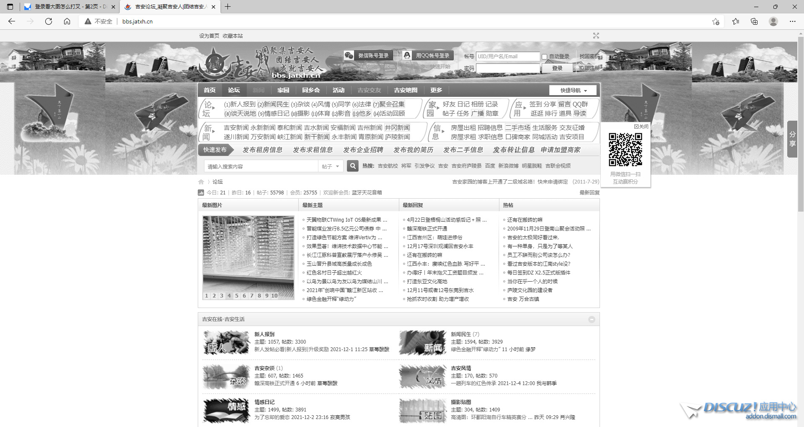
Task: Click the forum search input box
Action: 261,166
